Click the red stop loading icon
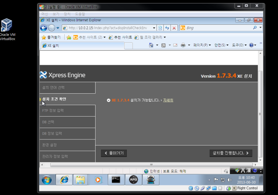Screen dimensions: 278x195 coord(174,28)
